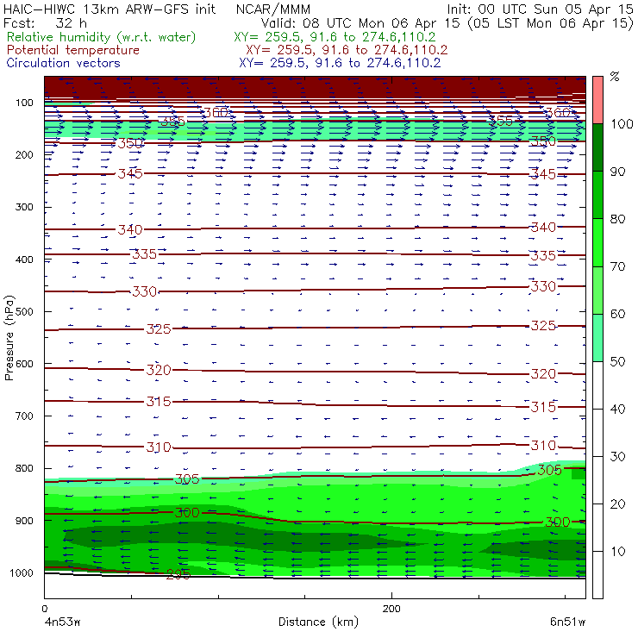Image resolution: width=638 pixels, height=638 pixels.
Task: Click the left 320 isentrope contour label
Action: click(159, 370)
